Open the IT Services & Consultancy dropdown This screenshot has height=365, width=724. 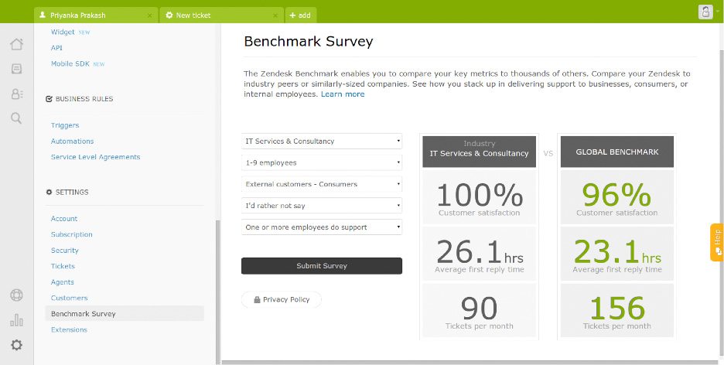click(x=321, y=142)
